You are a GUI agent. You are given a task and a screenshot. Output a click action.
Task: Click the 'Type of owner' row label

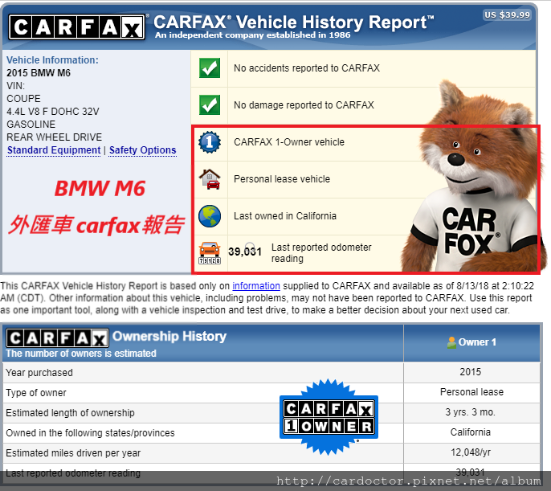[x=36, y=393]
